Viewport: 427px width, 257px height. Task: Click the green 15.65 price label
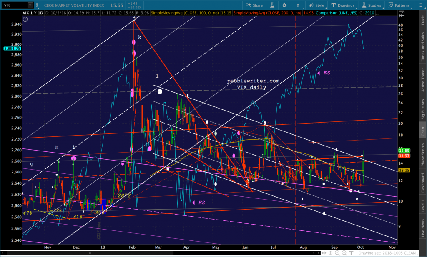[x=404, y=151]
